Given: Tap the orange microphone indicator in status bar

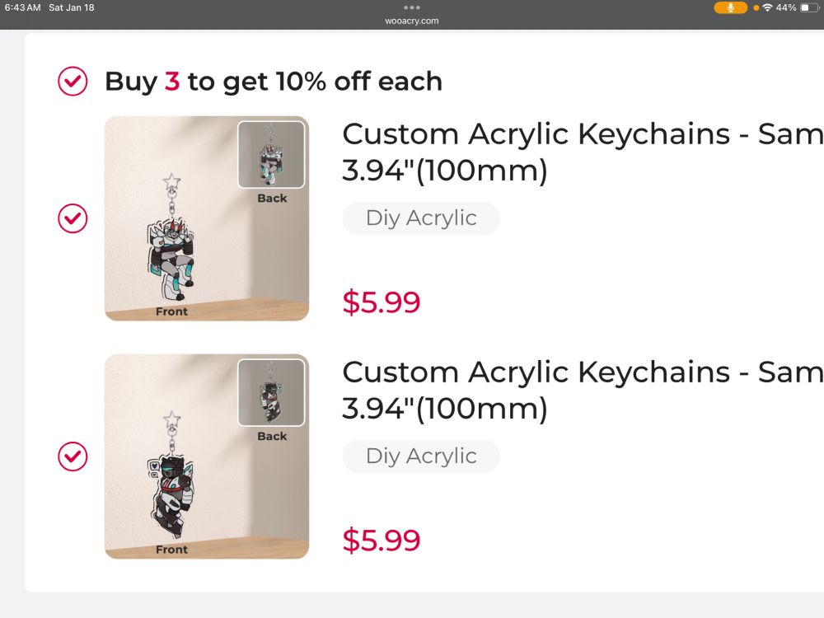Looking at the screenshot, I should pos(730,8).
